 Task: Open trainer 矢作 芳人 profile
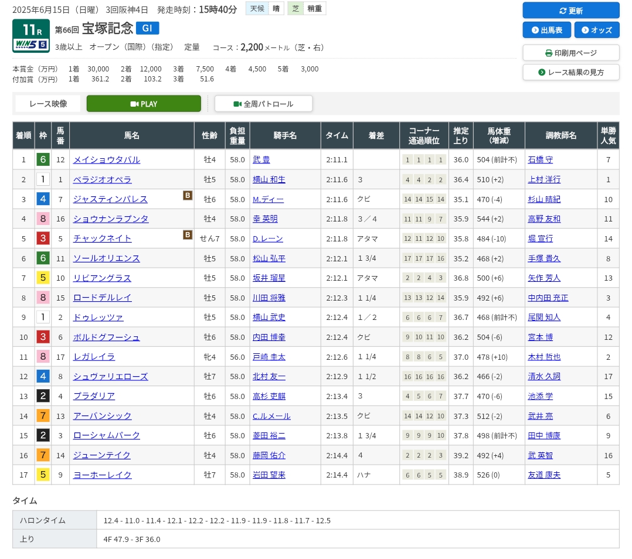click(x=544, y=278)
